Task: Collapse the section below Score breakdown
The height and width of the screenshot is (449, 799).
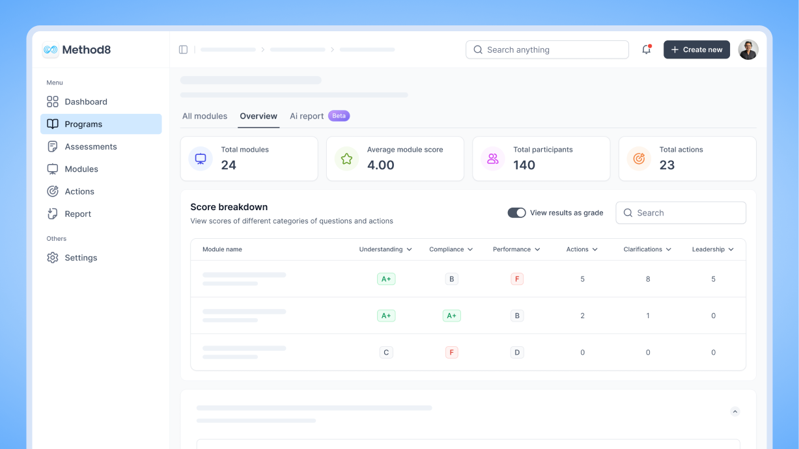Action: 735,411
